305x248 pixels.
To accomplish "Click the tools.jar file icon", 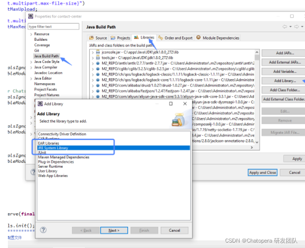I will 98,58.
